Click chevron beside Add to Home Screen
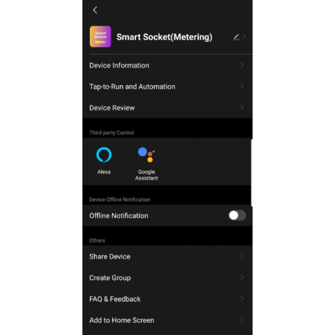Image resolution: width=335 pixels, height=335 pixels. tap(242, 320)
